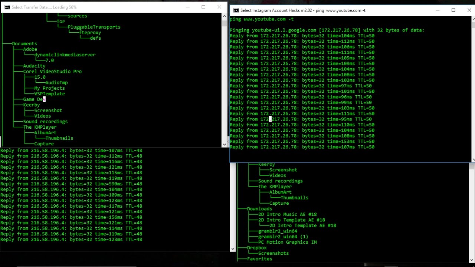Select the 'Documents' folder entry
The image size is (475, 267).
[24, 44]
